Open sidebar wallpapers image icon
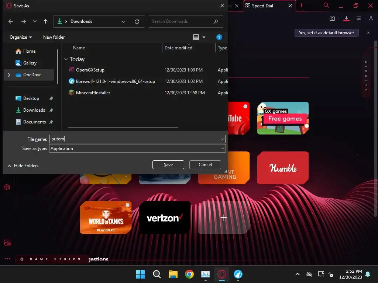The width and height of the screenshot is (378, 283). [7, 242]
